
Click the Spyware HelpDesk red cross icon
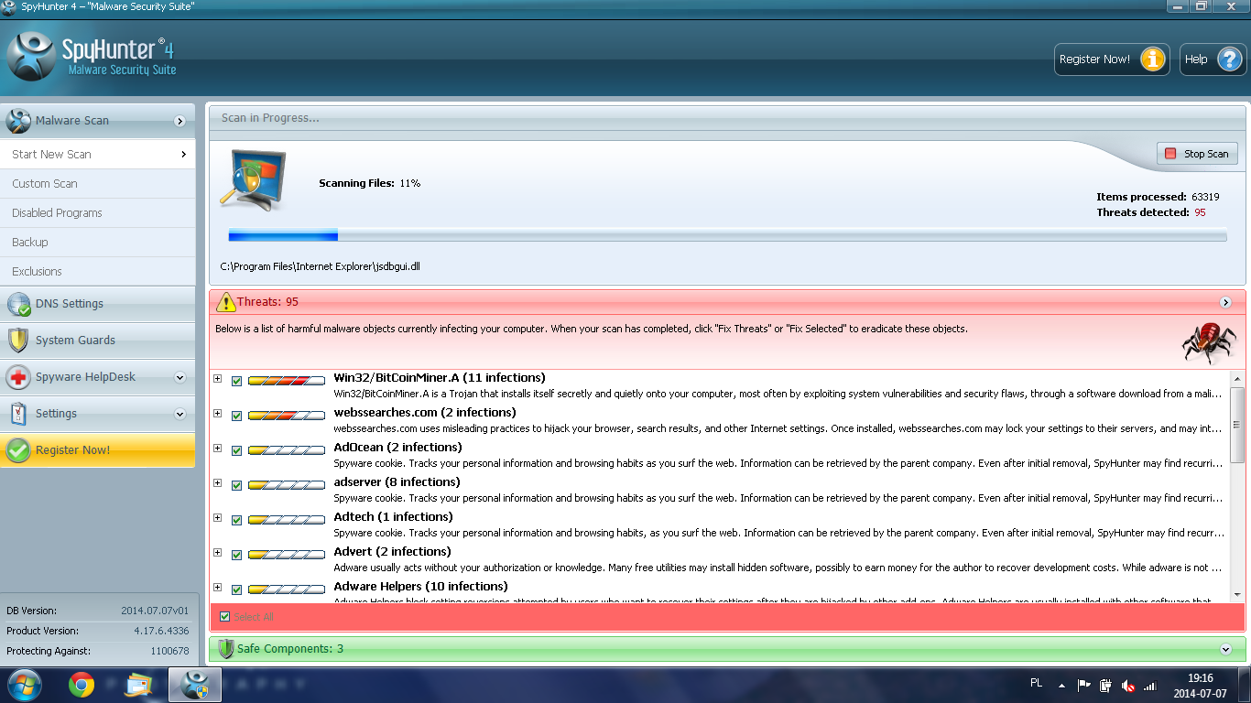18,377
